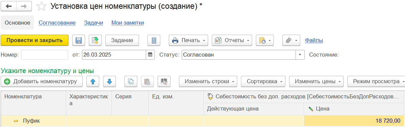Select the Пуфик row in the table

(203, 121)
